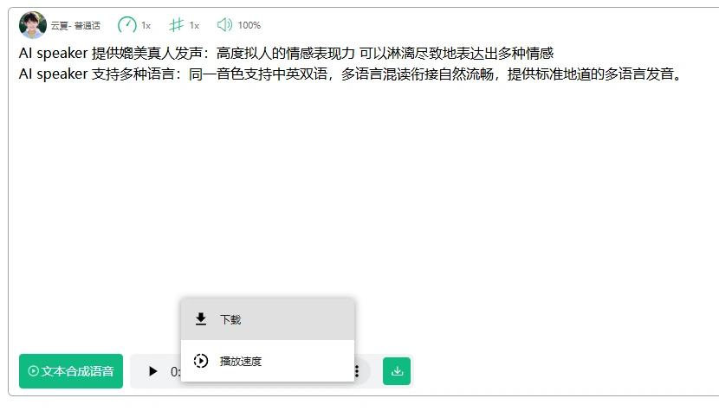Click the download arrow icon beside 下载
Image resolution: width=719 pixels, height=411 pixels.
(x=201, y=319)
